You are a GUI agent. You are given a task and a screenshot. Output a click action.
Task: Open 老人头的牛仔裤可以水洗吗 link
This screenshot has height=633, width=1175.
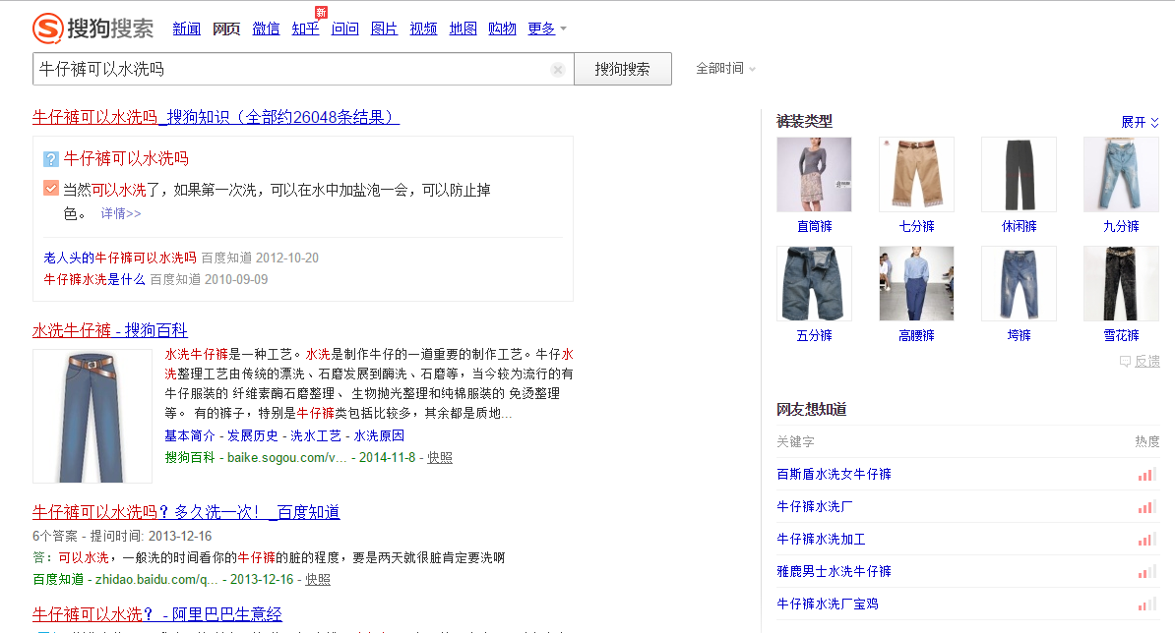coord(120,259)
